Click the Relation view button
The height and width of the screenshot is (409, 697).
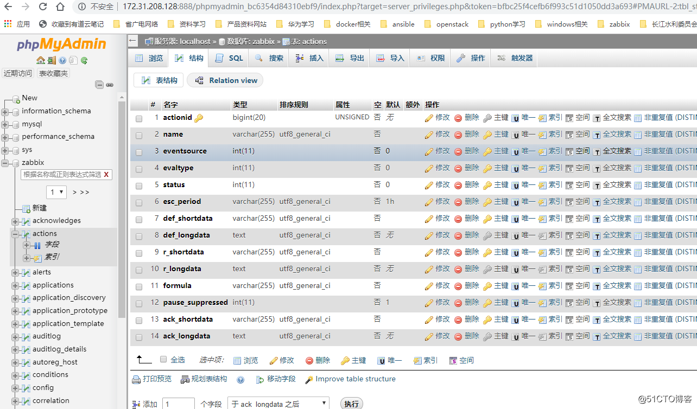(225, 80)
